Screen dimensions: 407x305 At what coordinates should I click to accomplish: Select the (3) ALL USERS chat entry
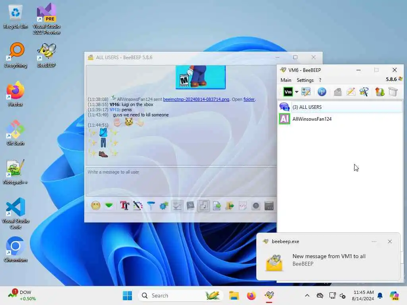(340, 107)
